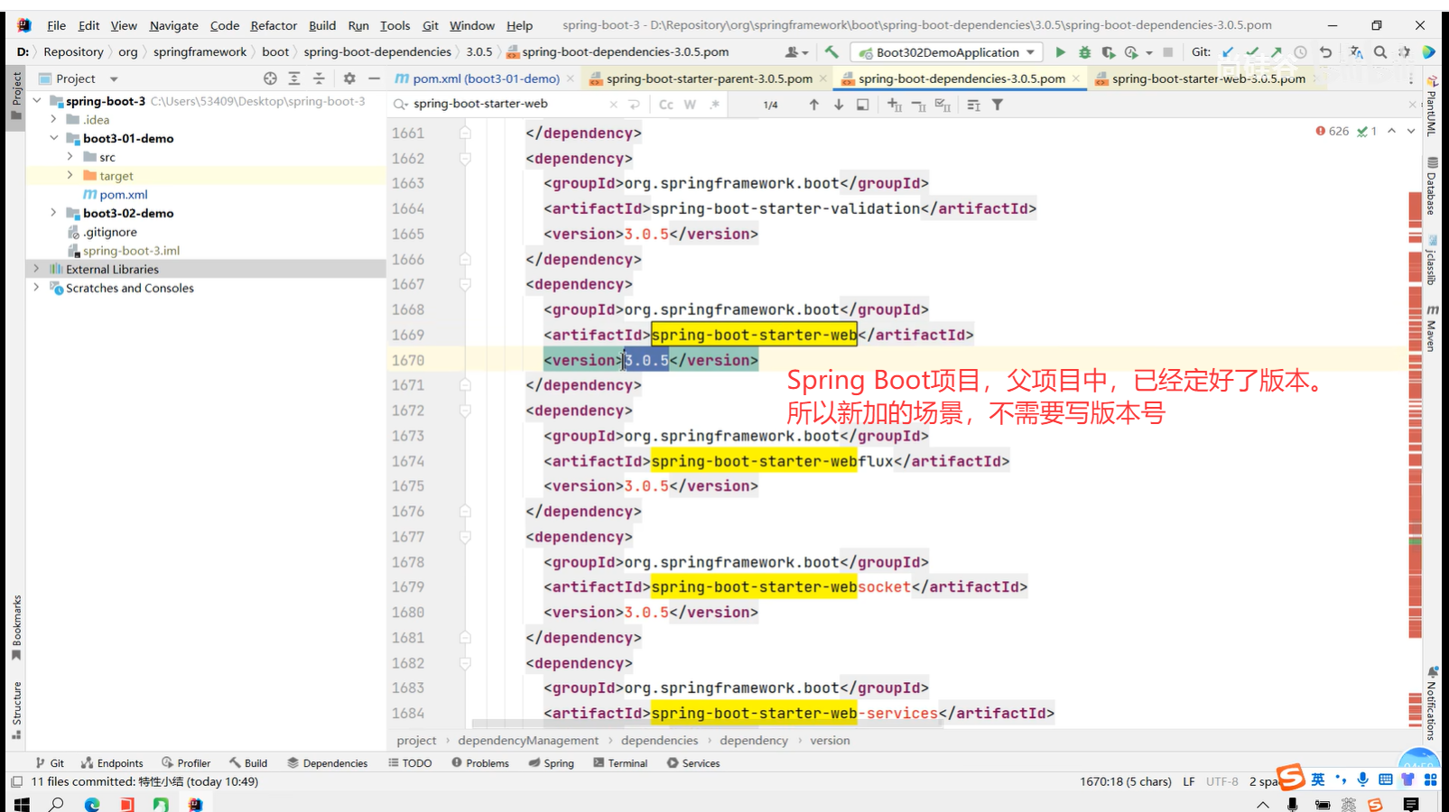Screen dimensions: 1449x812
Task: Open the Problems tool window
Action: 480,763
